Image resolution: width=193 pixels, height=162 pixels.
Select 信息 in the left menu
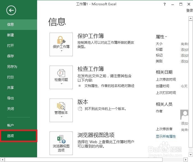point(19,24)
